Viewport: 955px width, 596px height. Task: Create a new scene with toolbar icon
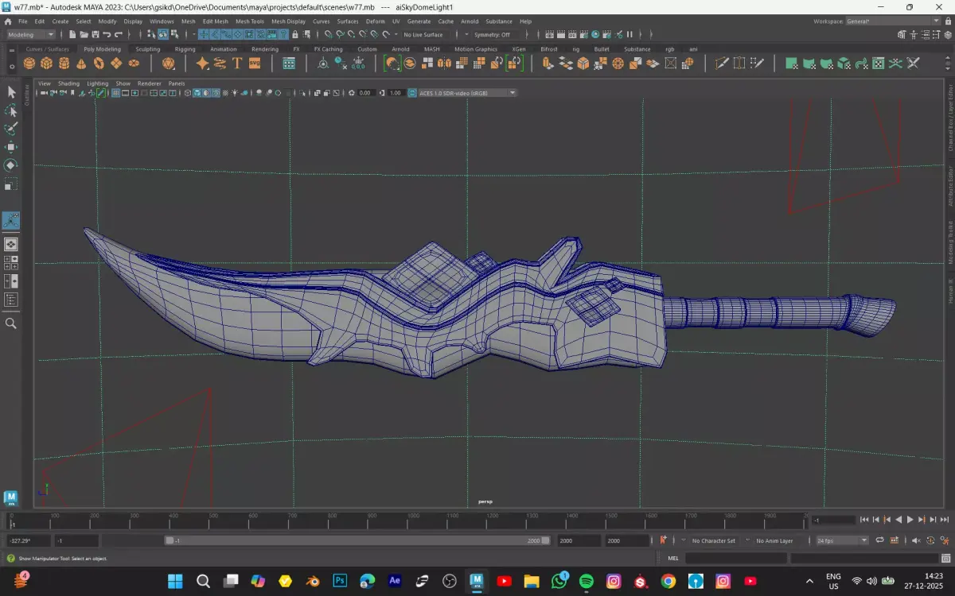(x=72, y=35)
